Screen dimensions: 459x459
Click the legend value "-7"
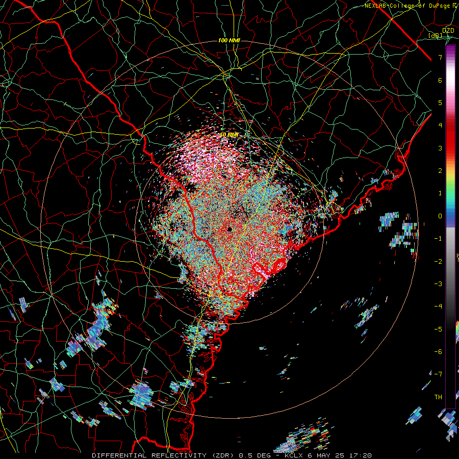pos(438,374)
